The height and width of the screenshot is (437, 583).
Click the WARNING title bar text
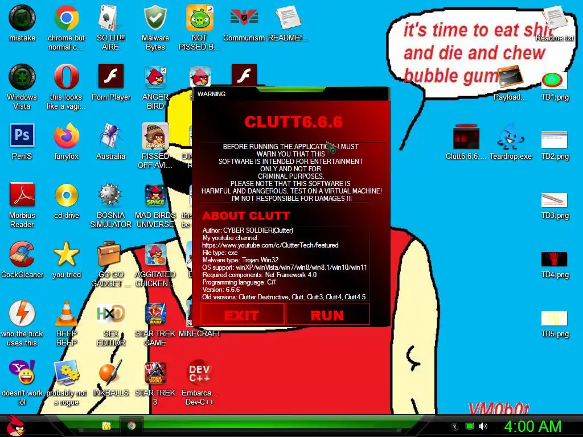(211, 94)
